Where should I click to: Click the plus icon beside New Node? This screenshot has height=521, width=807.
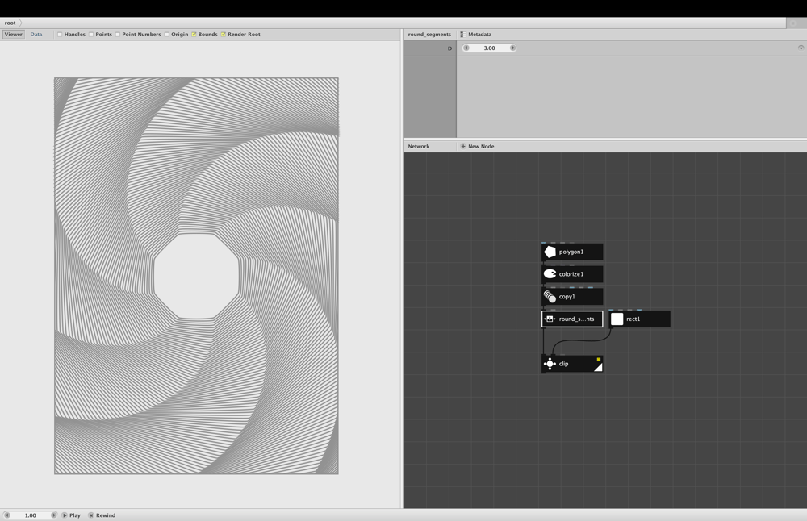tap(462, 146)
